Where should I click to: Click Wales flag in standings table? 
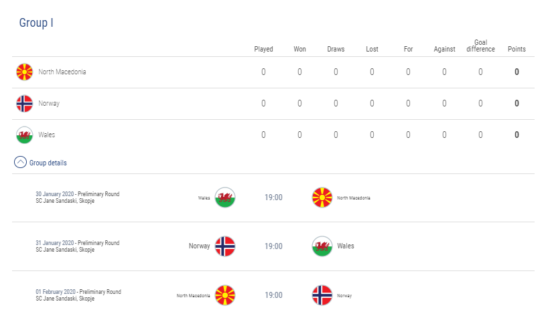pos(25,135)
